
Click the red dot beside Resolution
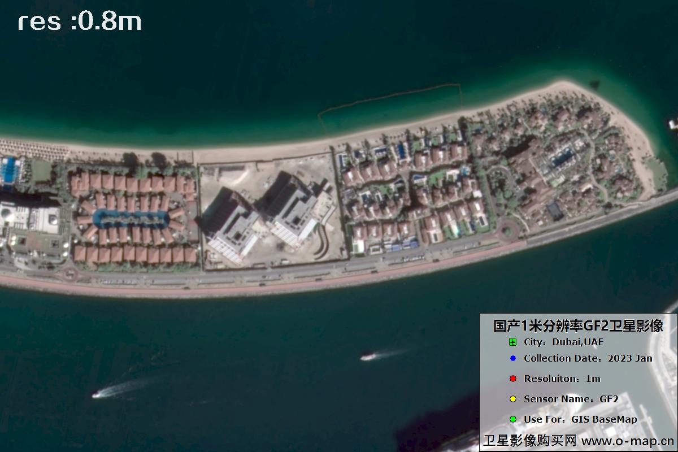pos(512,379)
